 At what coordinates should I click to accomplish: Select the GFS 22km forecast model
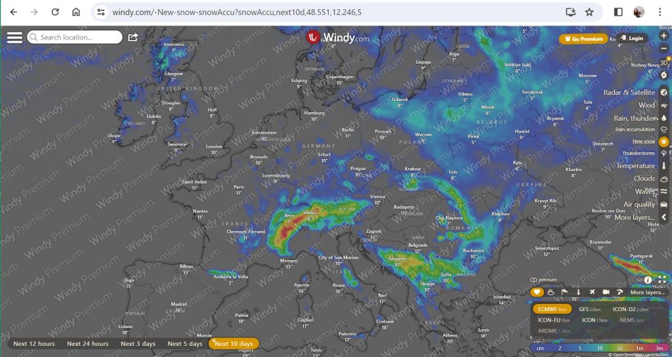tap(589, 309)
